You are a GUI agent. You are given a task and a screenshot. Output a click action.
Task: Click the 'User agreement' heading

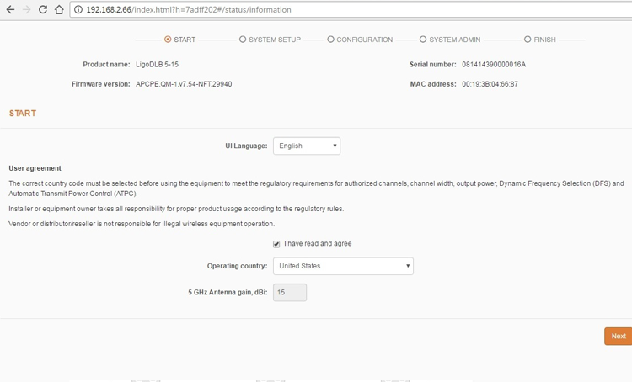pos(35,168)
